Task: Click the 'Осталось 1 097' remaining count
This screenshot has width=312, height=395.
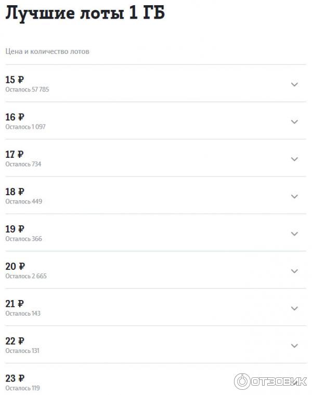Action: pyautogui.click(x=25, y=127)
